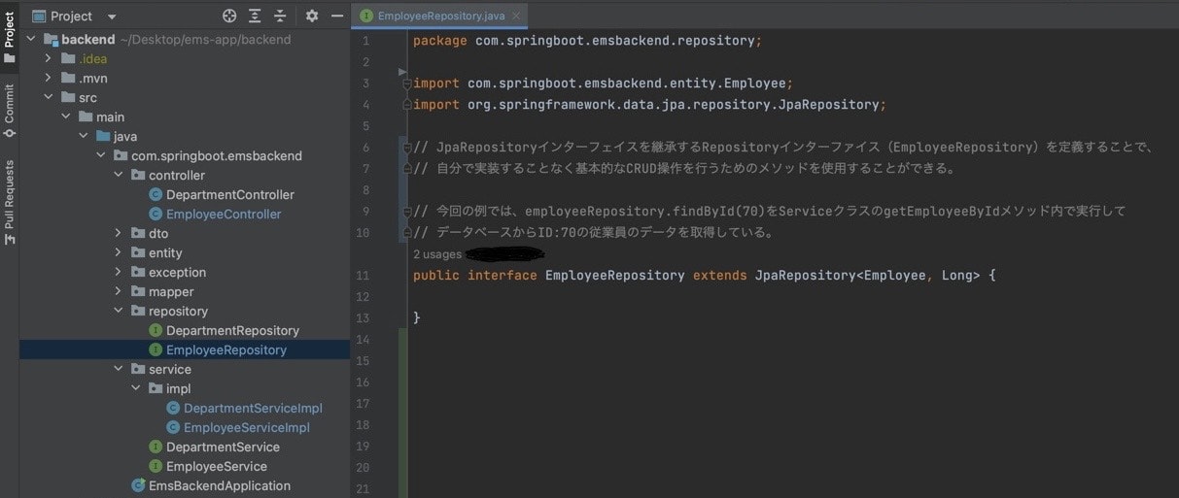1179x498 pixels.
Task: Collapse the src folder
Action: (49, 97)
